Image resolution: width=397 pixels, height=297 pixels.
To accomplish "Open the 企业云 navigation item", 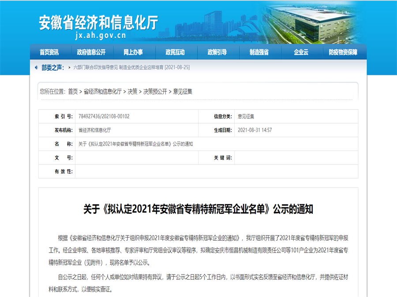I will [301, 52].
